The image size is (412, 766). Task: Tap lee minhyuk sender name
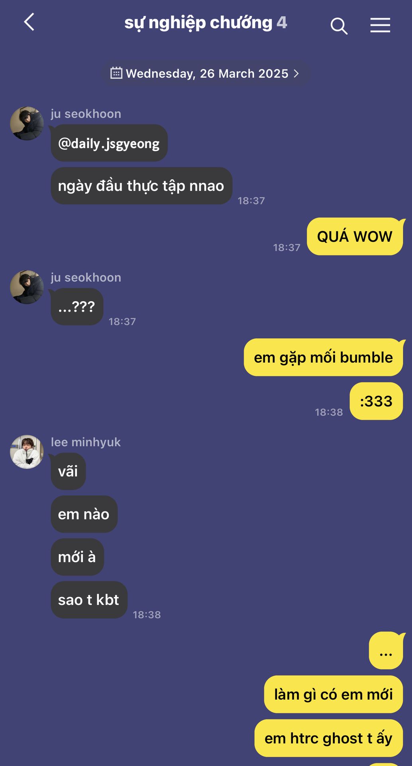pyautogui.click(x=86, y=442)
